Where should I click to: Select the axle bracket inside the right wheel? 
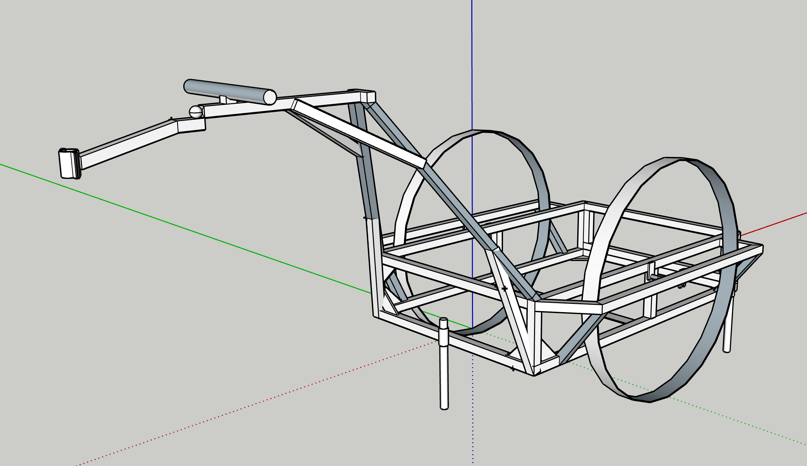pos(651,271)
